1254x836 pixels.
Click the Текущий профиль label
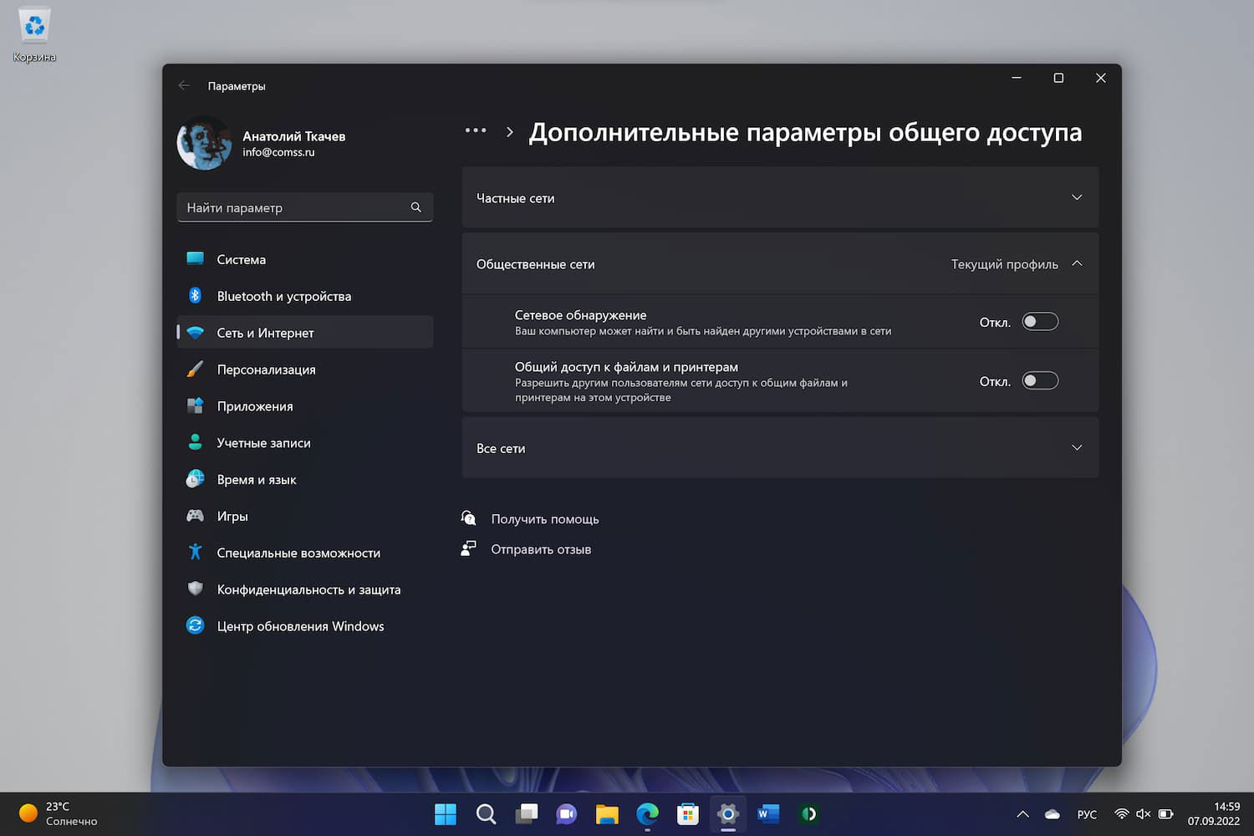(x=1005, y=264)
